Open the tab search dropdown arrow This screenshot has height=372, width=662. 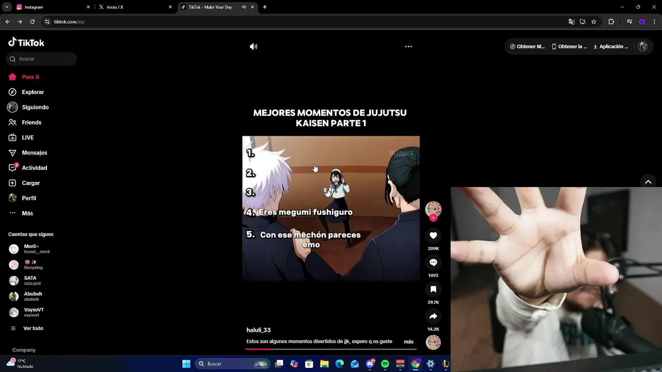(7, 7)
